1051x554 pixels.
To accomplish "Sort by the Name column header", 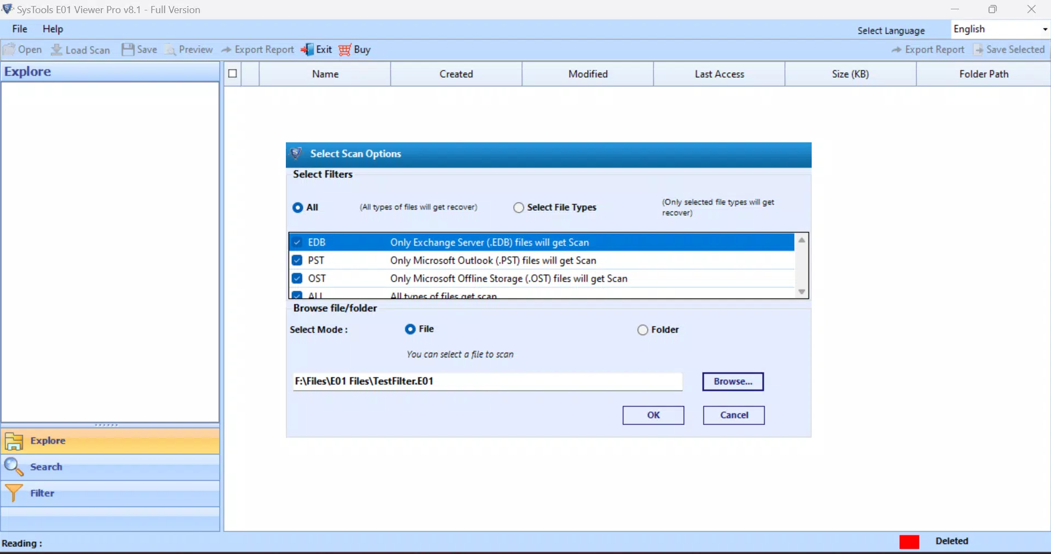I will click(325, 74).
